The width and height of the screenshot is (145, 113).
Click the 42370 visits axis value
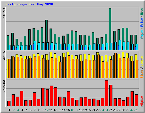(4, 56)
